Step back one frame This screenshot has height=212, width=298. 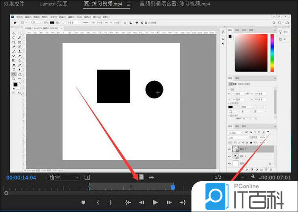click(x=142, y=203)
